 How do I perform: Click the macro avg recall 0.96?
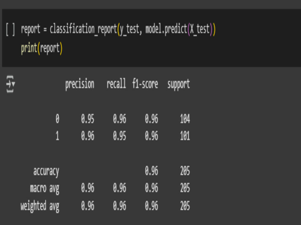[119, 188]
